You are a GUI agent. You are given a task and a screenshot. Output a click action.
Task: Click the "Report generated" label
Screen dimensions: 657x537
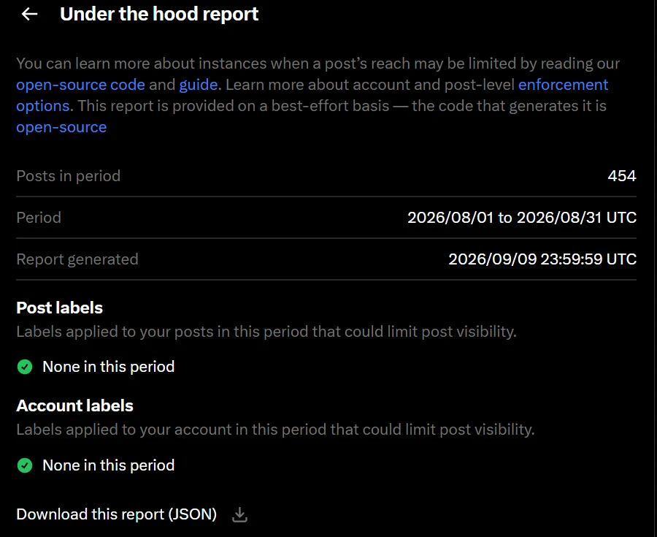coord(77,259)
